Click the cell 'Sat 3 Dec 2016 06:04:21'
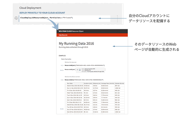 tap(74, 100)
